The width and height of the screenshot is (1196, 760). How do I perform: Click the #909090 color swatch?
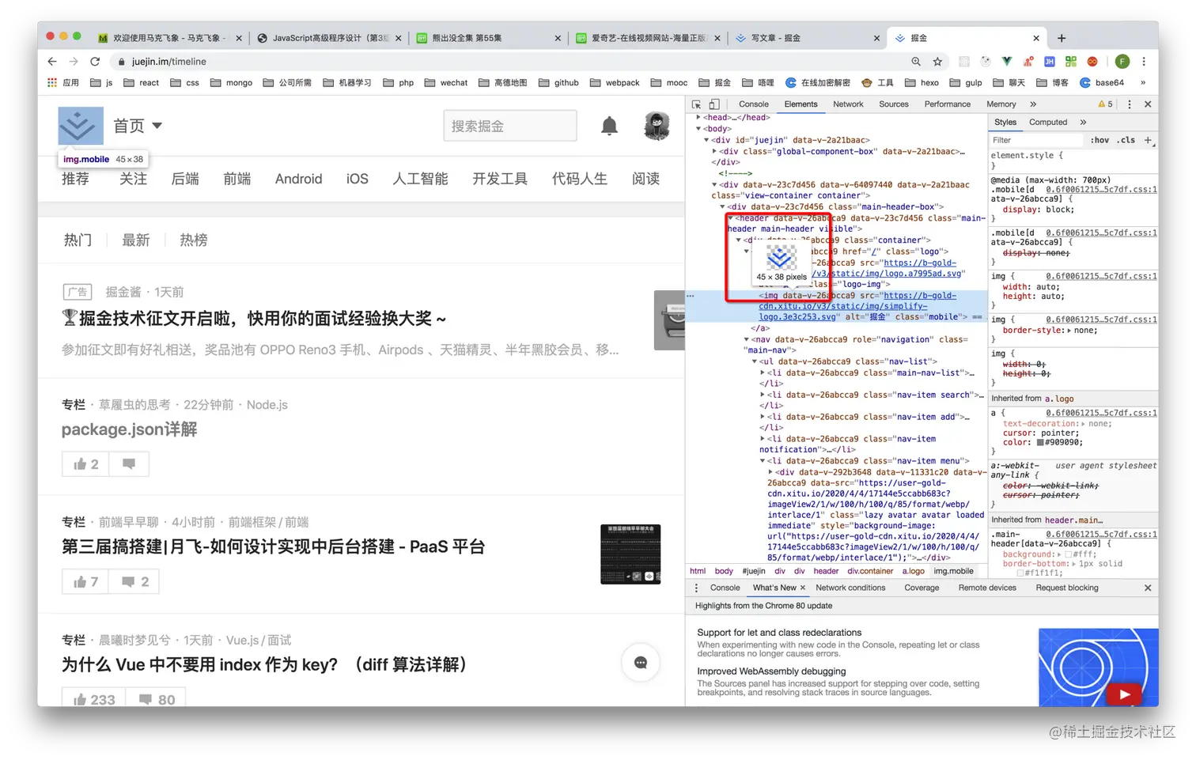click(1040, 443)
